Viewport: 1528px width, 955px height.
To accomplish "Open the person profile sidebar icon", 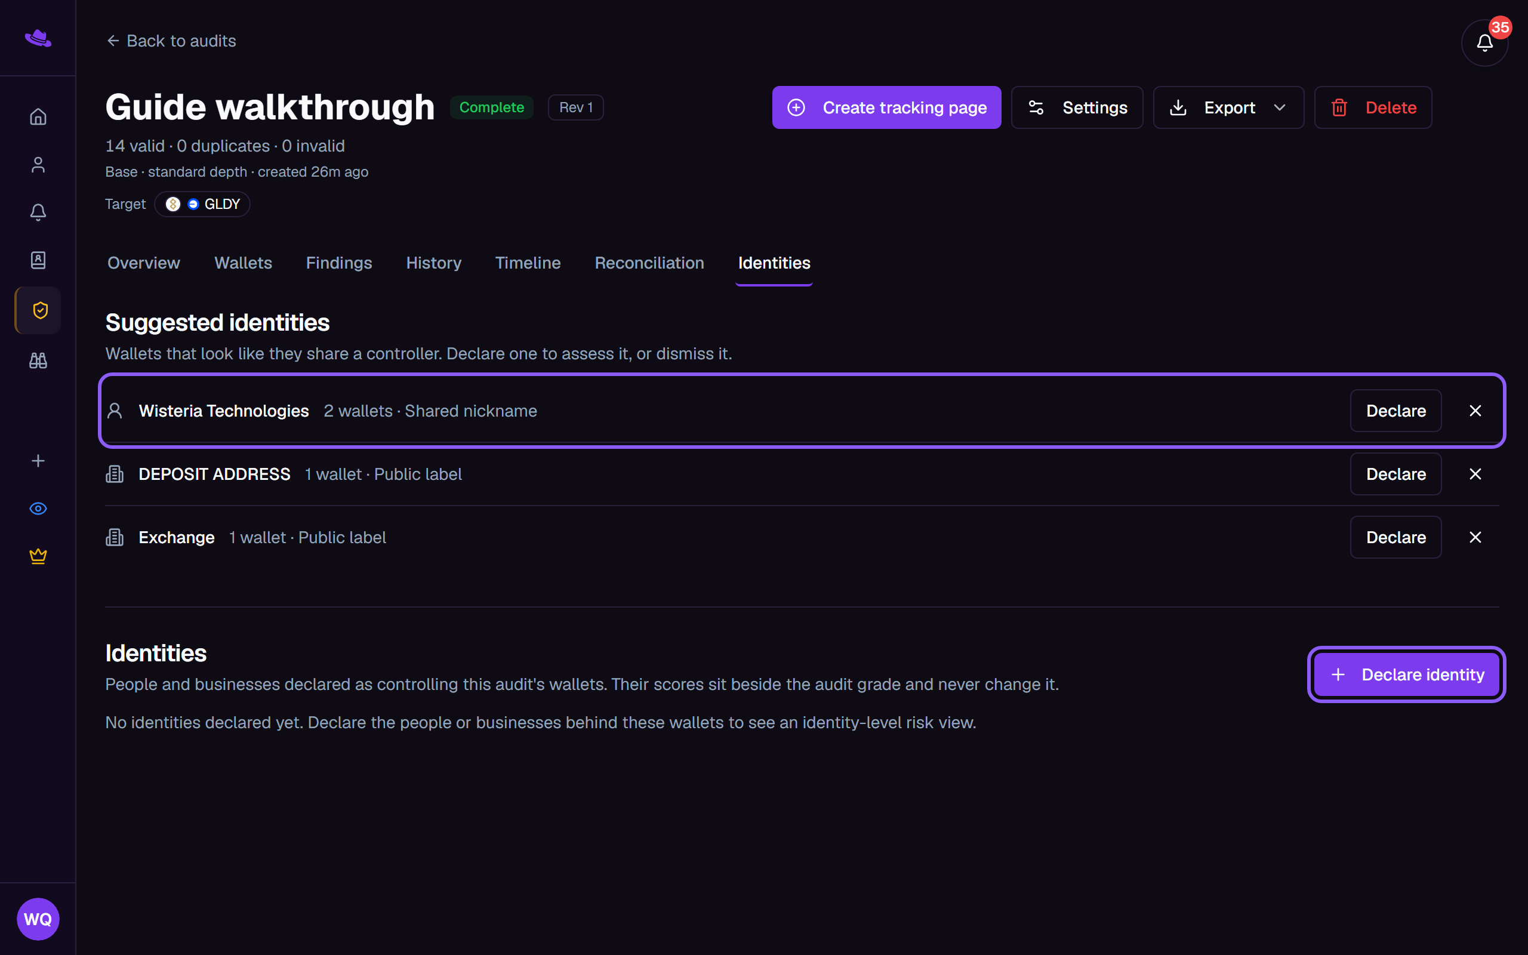I will coord(38,165).
